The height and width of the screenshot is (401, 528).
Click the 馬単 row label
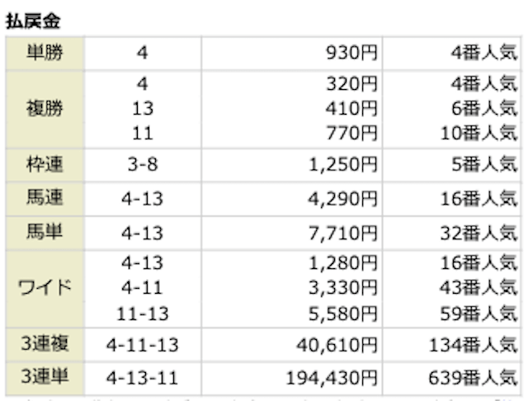pyautogui.click(x=45, y=233)
